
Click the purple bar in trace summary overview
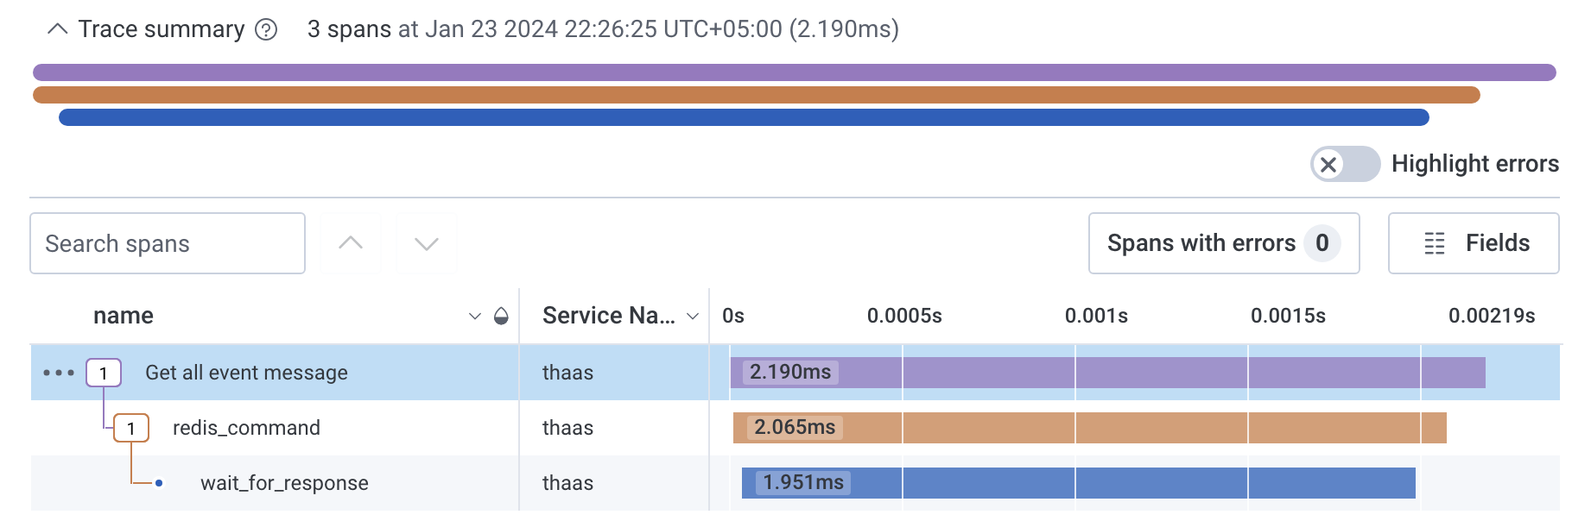794,72
